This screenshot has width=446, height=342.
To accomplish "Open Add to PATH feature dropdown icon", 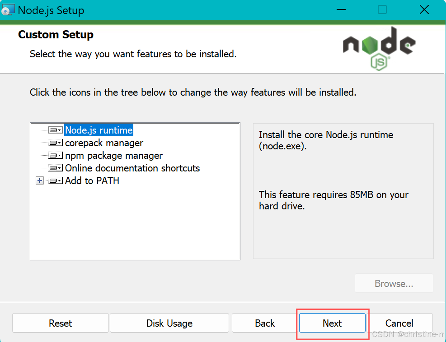I will pos(56,180).
